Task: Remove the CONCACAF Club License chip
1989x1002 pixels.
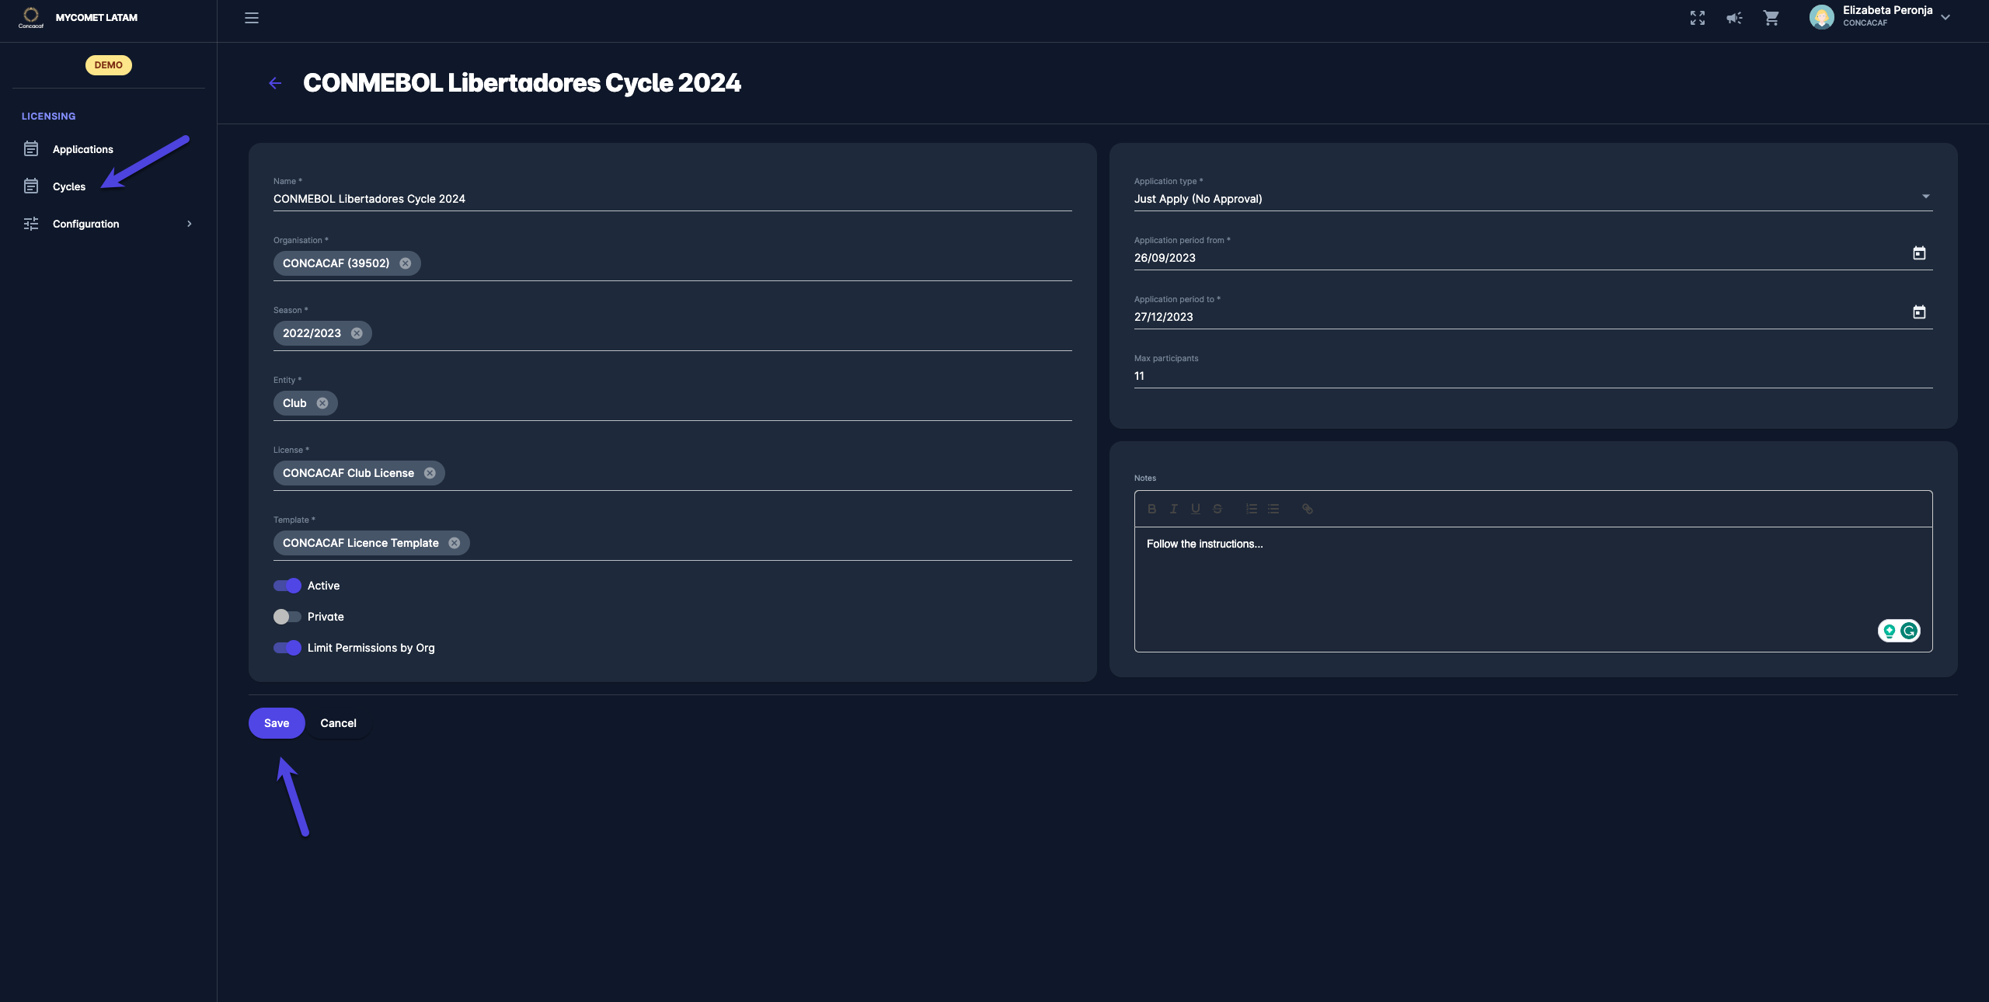Action: pos(430,473)
